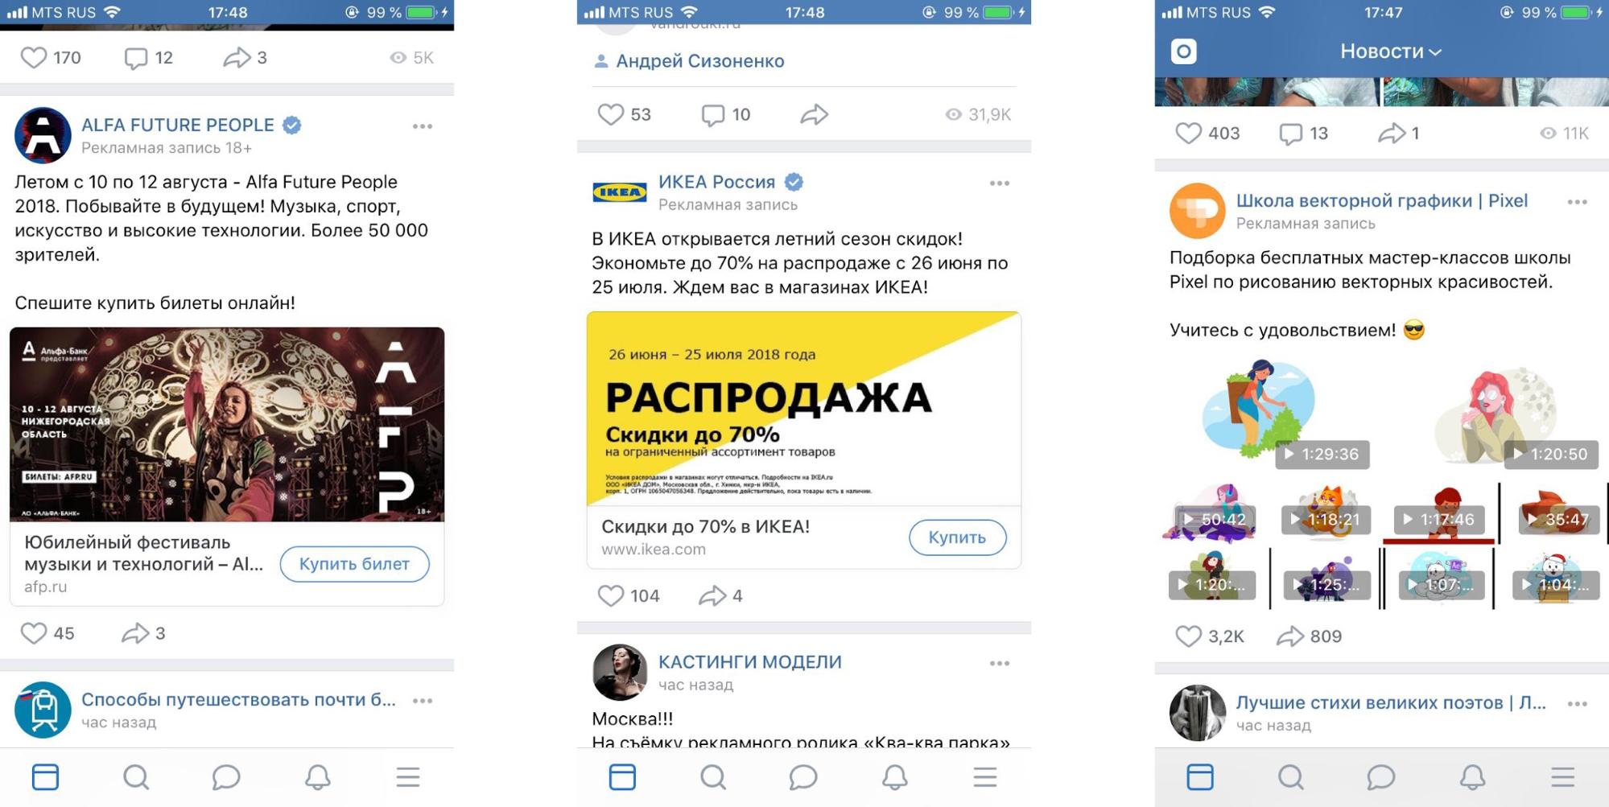Screen dimensions: 1609x807
Task: Open hamburger menu in left phone
Action: [408, 777]
